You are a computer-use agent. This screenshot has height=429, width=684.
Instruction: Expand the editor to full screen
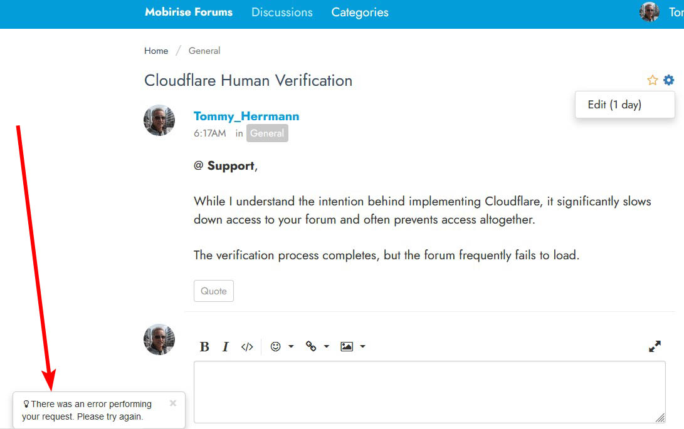[655, 346]
